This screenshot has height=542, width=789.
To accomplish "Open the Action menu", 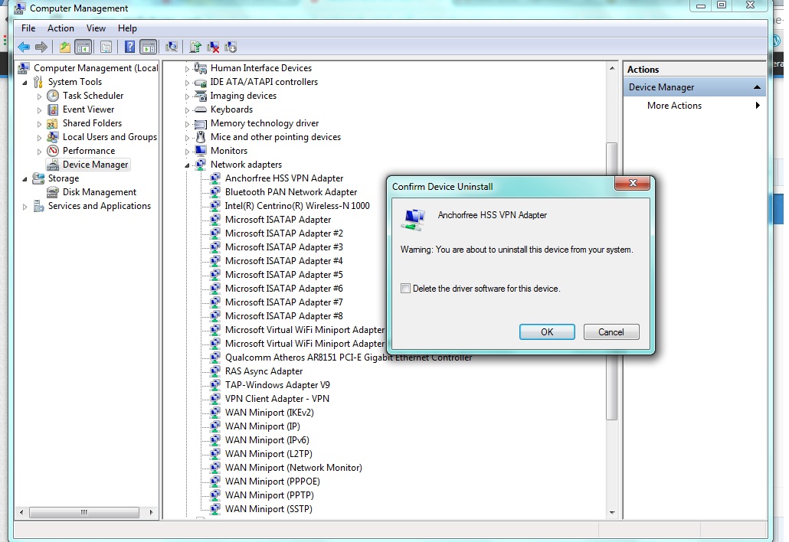I will tap(61, 28).
